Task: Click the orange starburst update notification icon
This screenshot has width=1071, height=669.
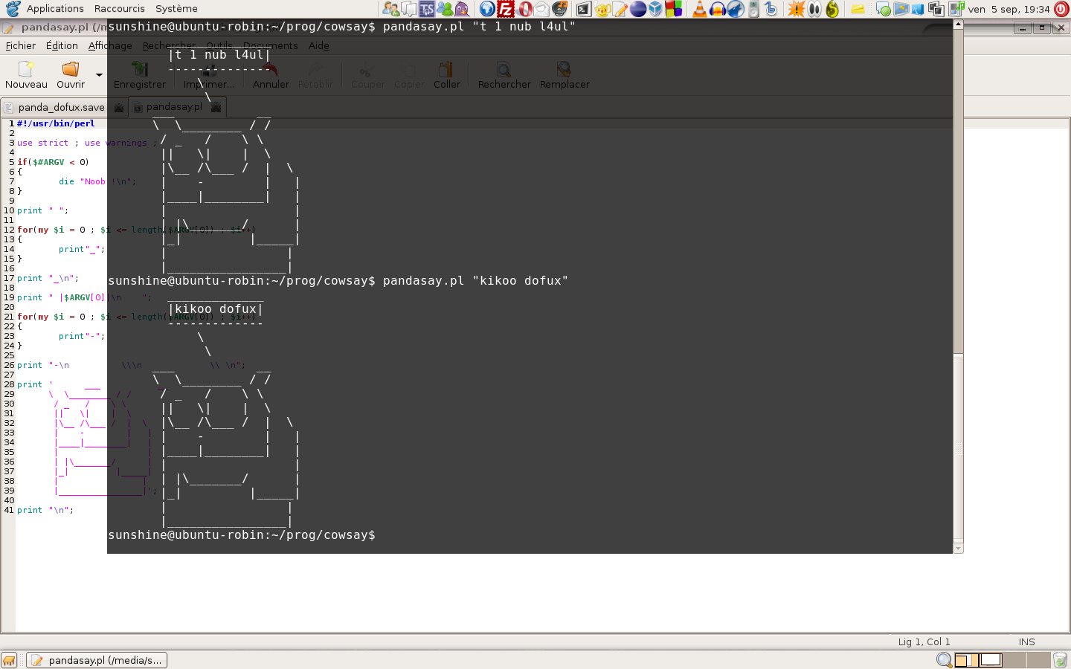Action: tap(797, 9)
